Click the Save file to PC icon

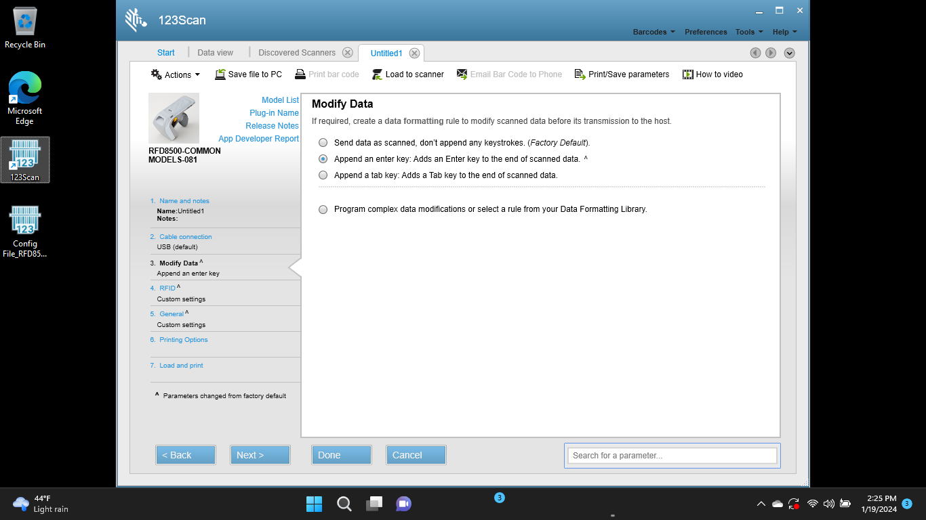point(220,74)
